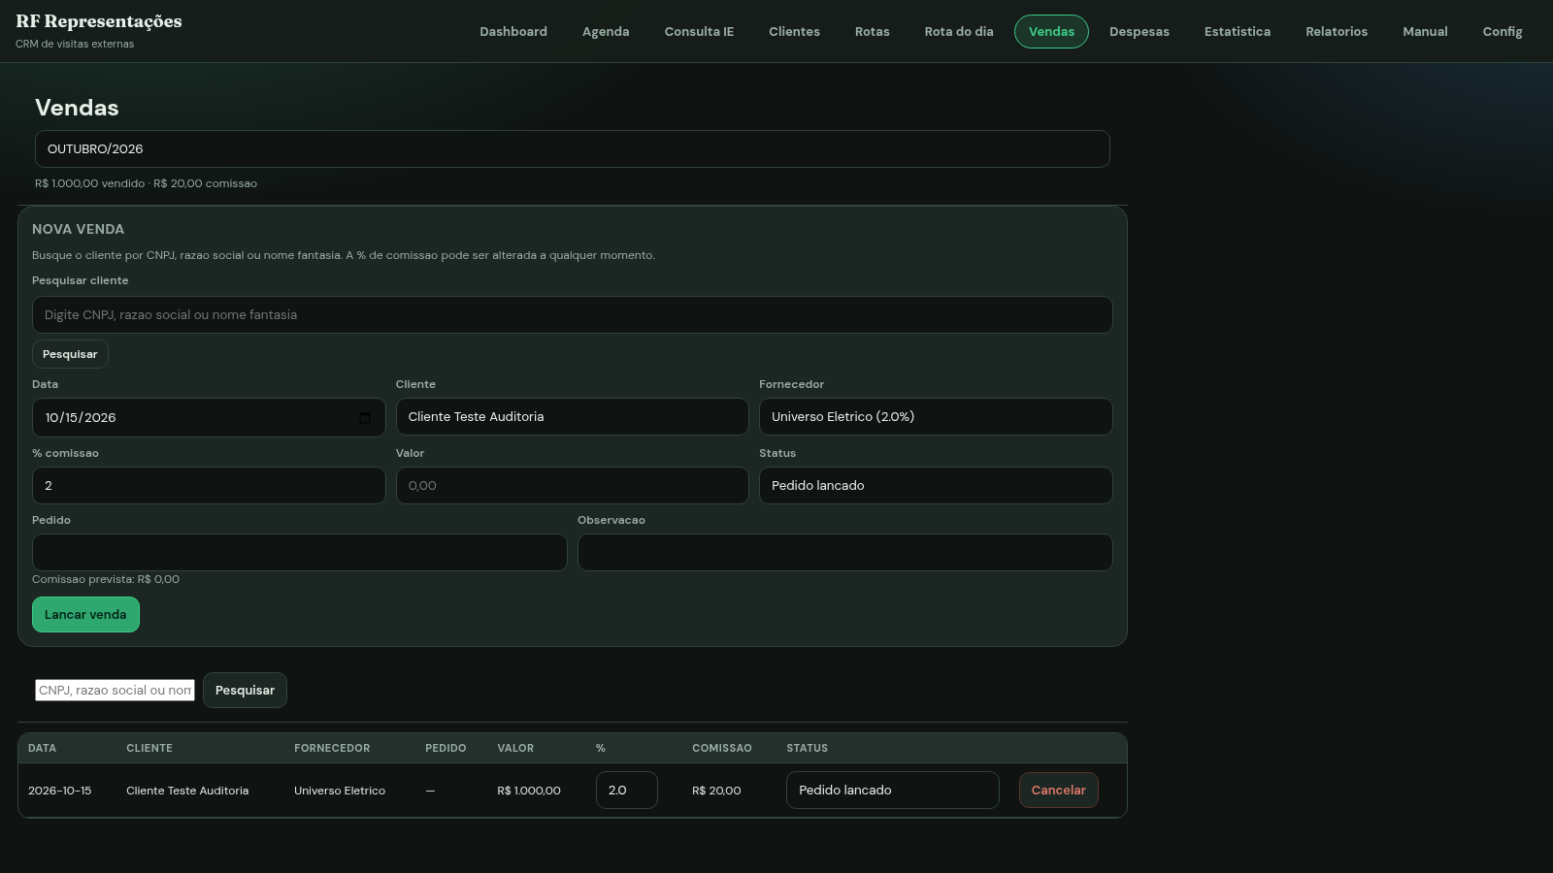
Task: Click the 2026-10-15 date cell
Action: pos(60,792)
